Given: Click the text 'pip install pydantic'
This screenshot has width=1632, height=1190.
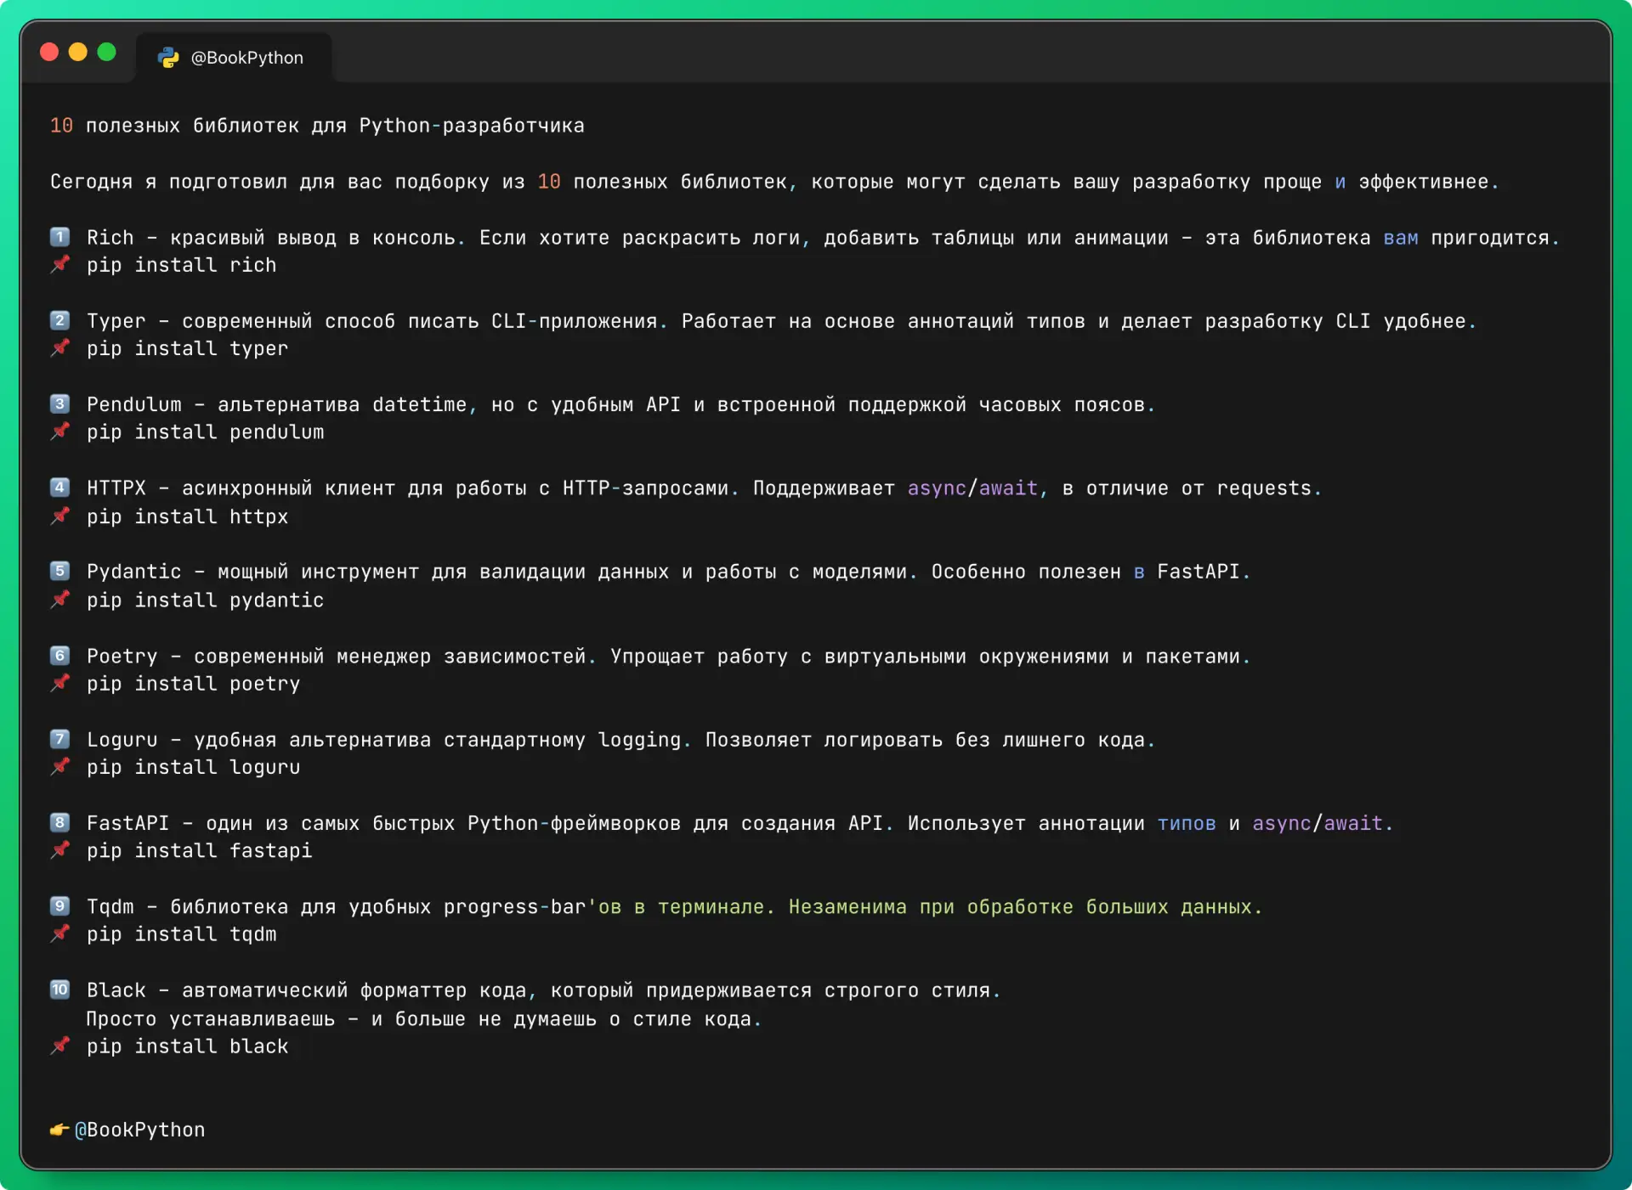Looking at the screenshot, I should pos(206,600).
